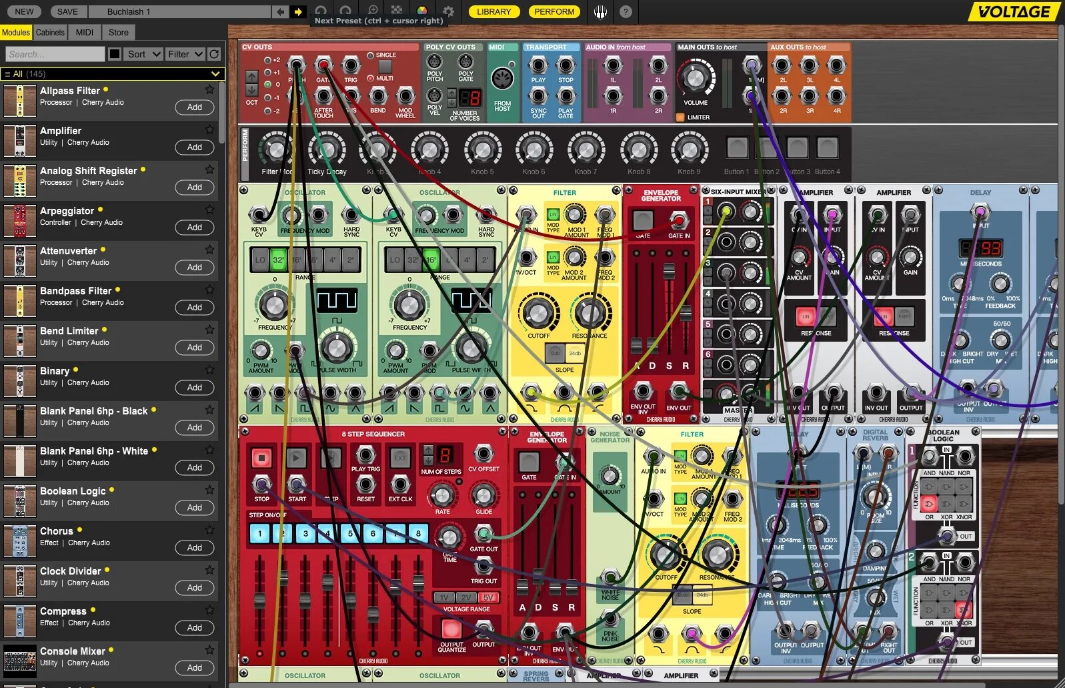Click the MIDI From Host DIN connector
The image size is (1065, 688).
503,79
